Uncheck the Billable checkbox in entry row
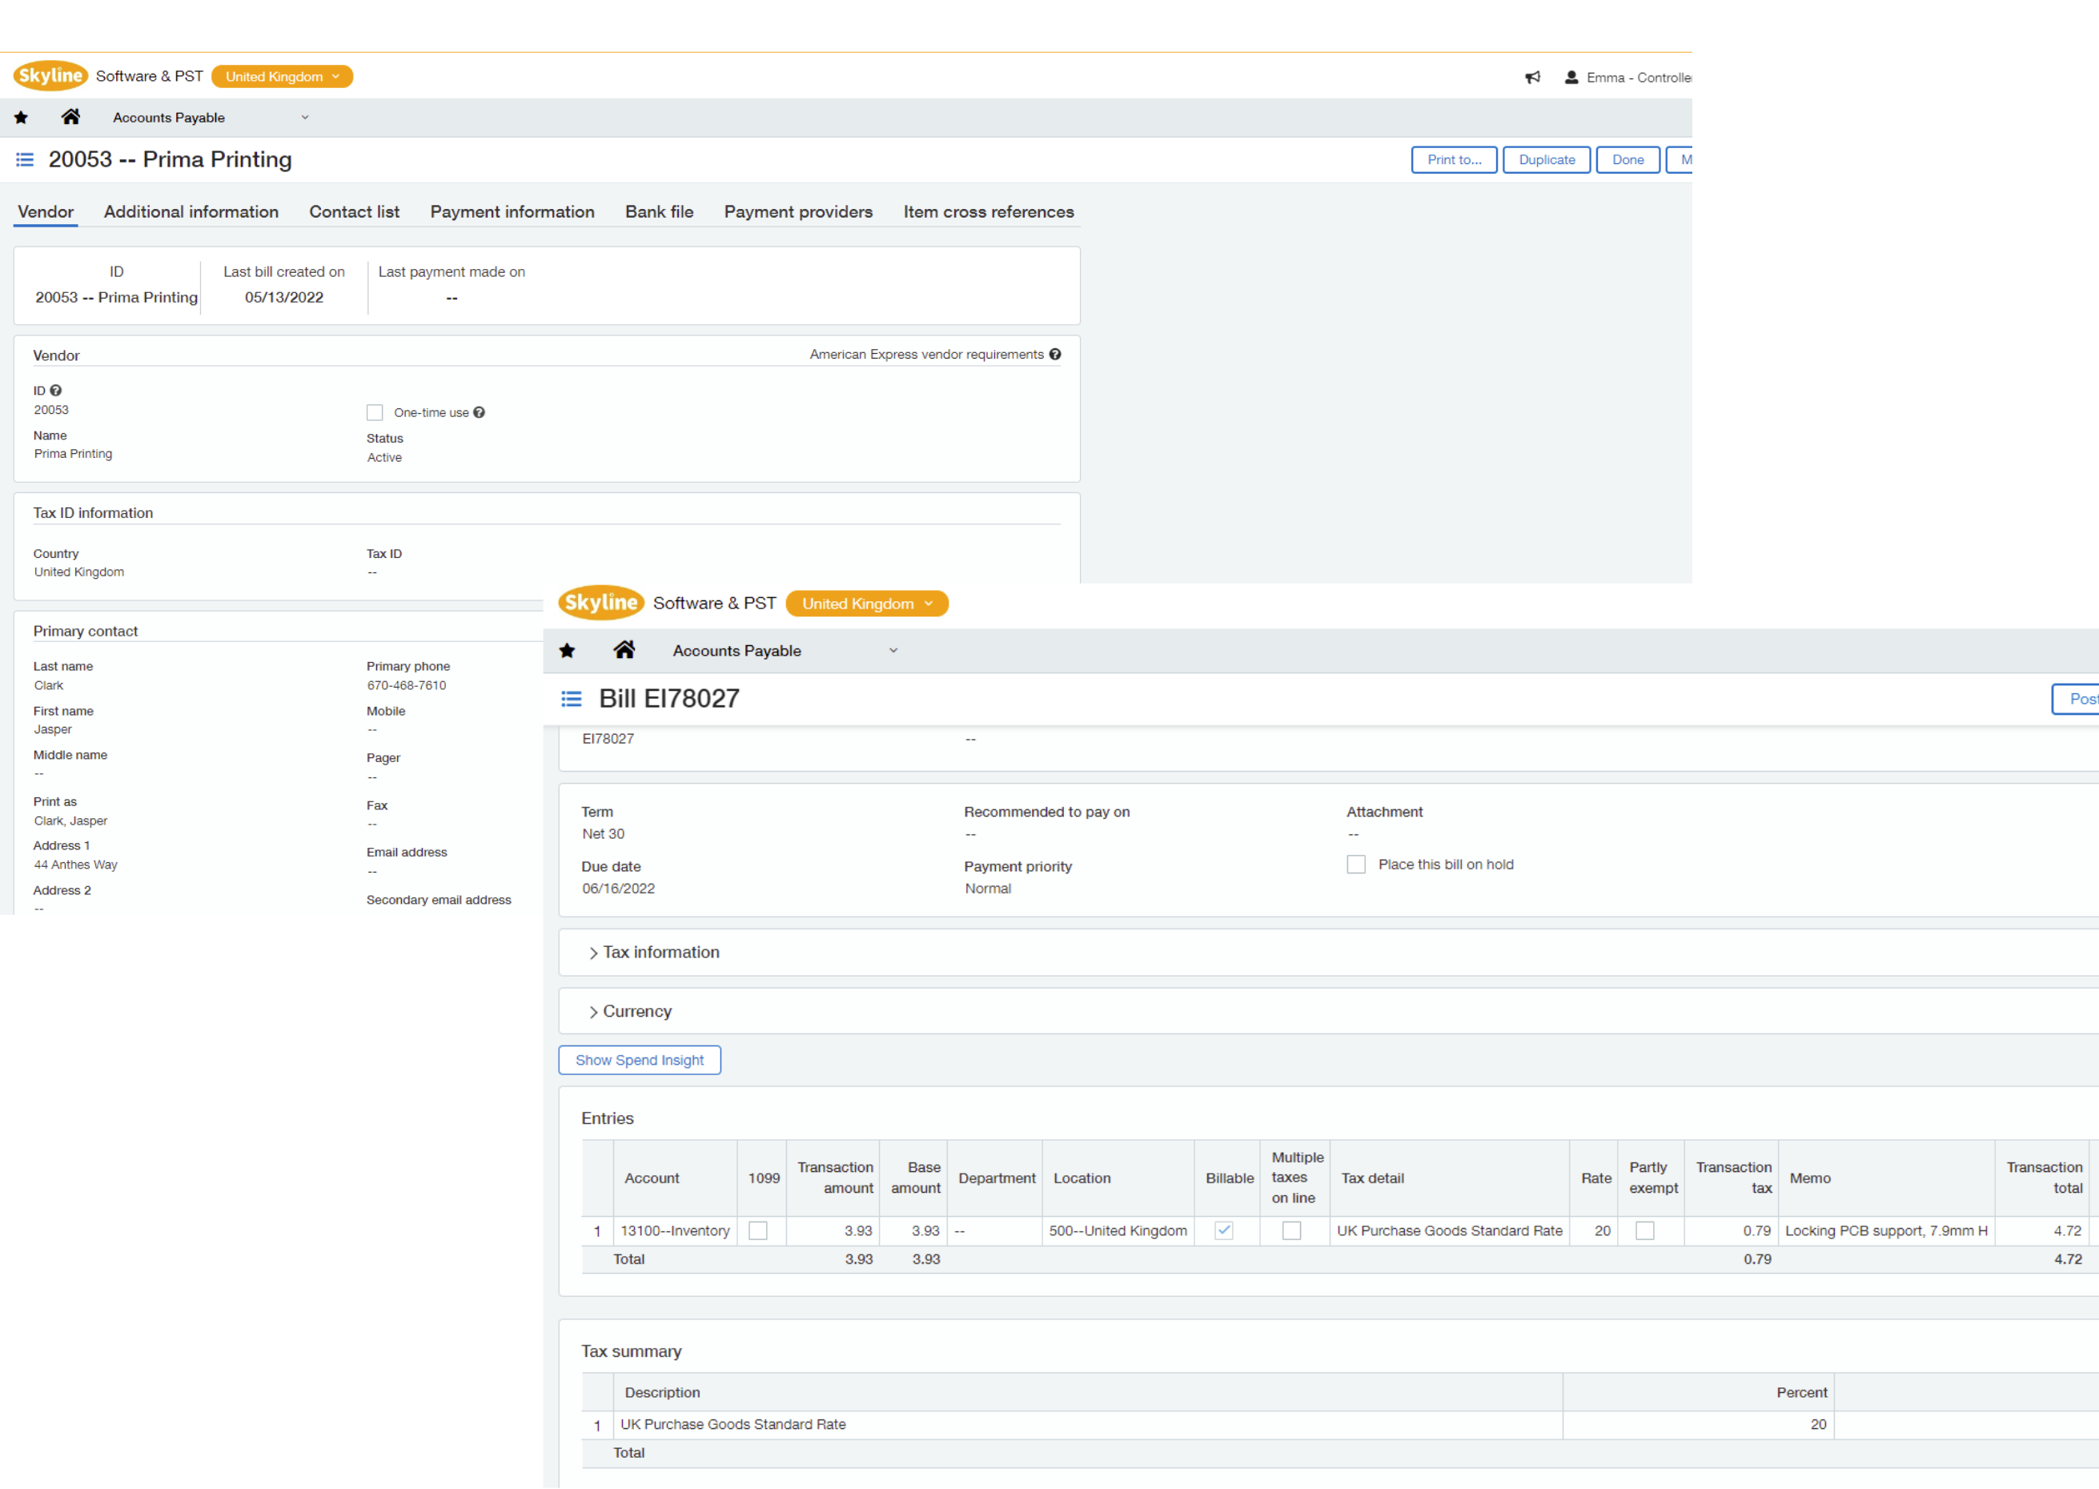Viewport: 2099px width, 1489px height. (x=1224, y=1230)
